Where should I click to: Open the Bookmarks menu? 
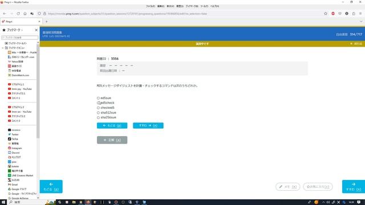[x=192, y=6]
